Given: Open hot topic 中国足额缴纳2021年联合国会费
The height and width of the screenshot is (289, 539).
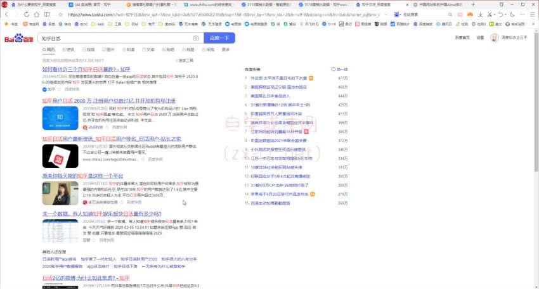Looking at the screenshot, I should point(278,141).
